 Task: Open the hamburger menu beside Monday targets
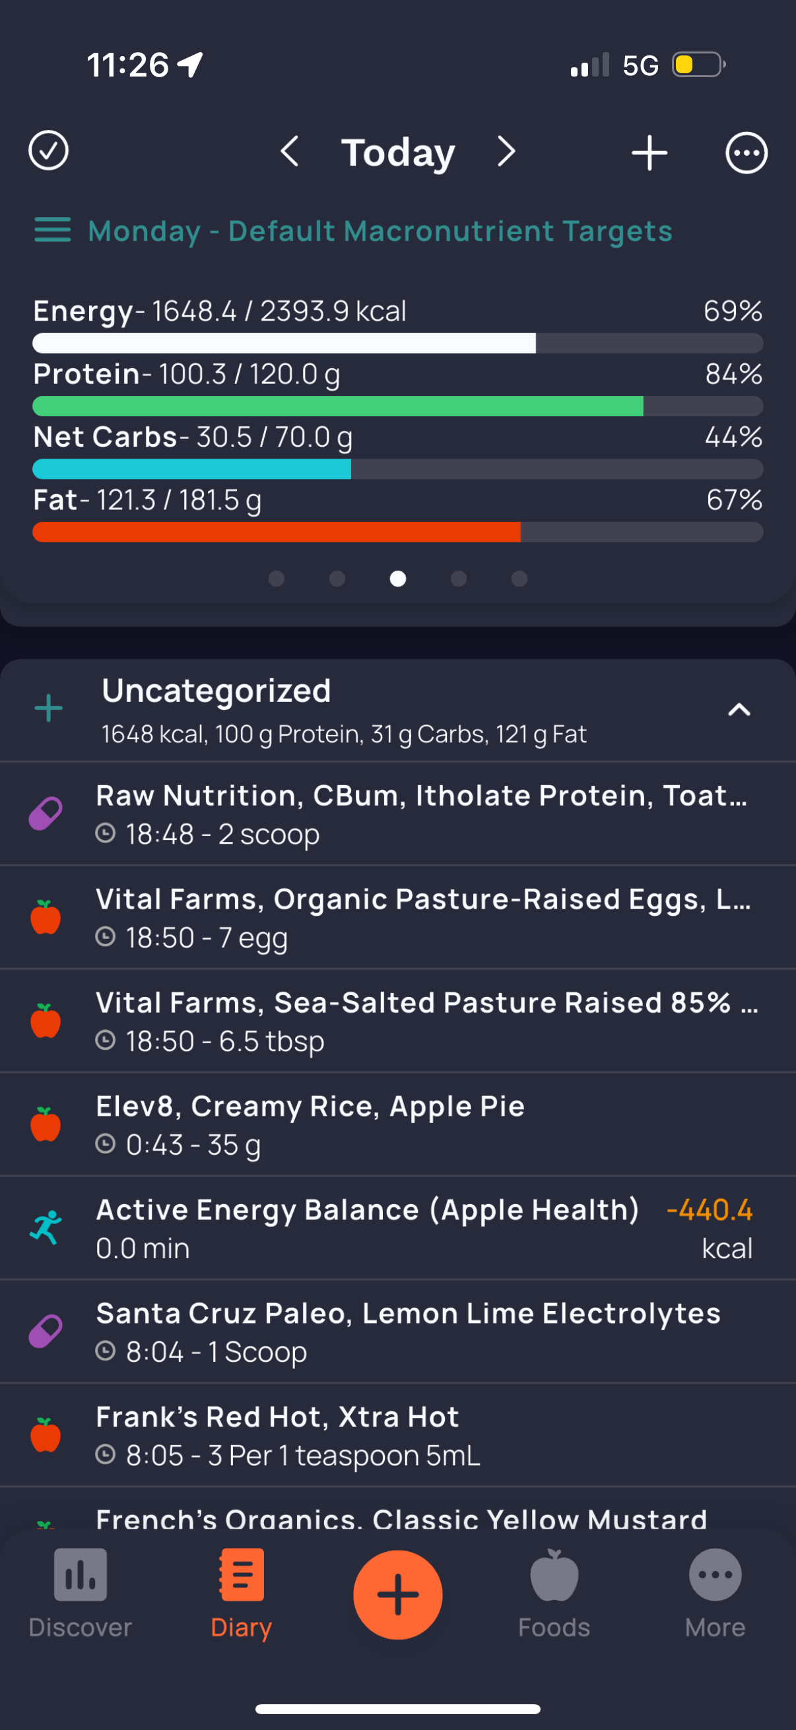click(x=52, y=230)
